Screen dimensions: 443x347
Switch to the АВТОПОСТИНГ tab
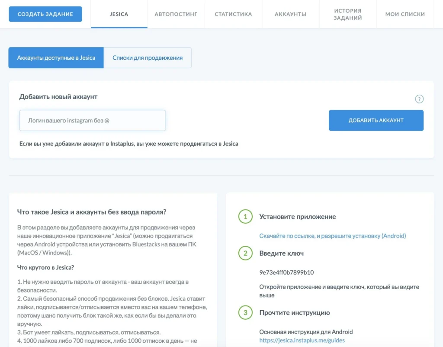176,14
